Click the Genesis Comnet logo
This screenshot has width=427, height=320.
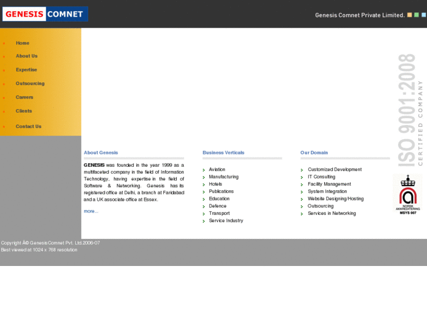[45, 14]
